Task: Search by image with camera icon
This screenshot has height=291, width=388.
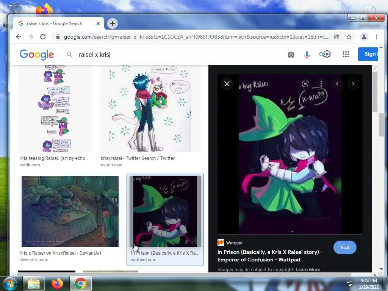Action: tap(291, 55)
